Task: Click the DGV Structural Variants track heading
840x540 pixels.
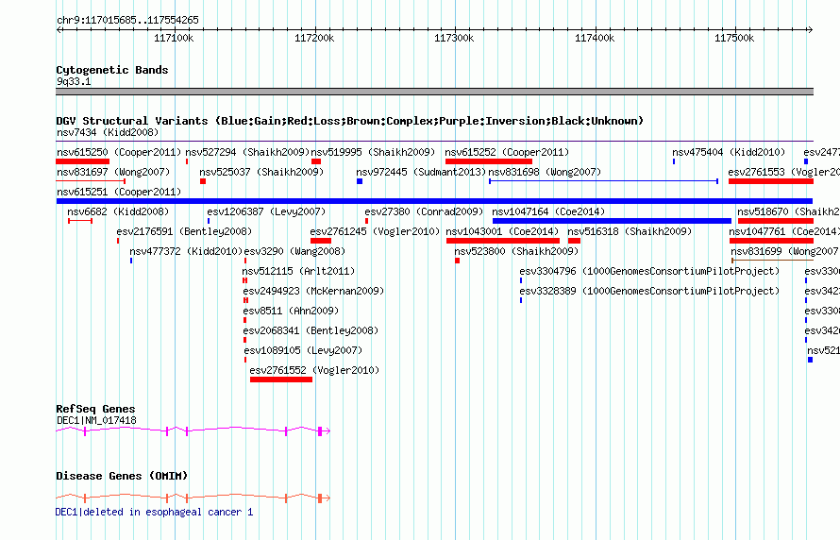Action: (349, 121)
